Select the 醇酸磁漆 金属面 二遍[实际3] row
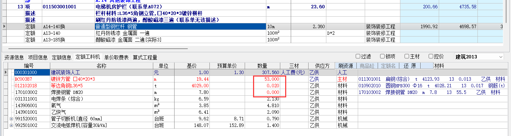 coord(180,40)
